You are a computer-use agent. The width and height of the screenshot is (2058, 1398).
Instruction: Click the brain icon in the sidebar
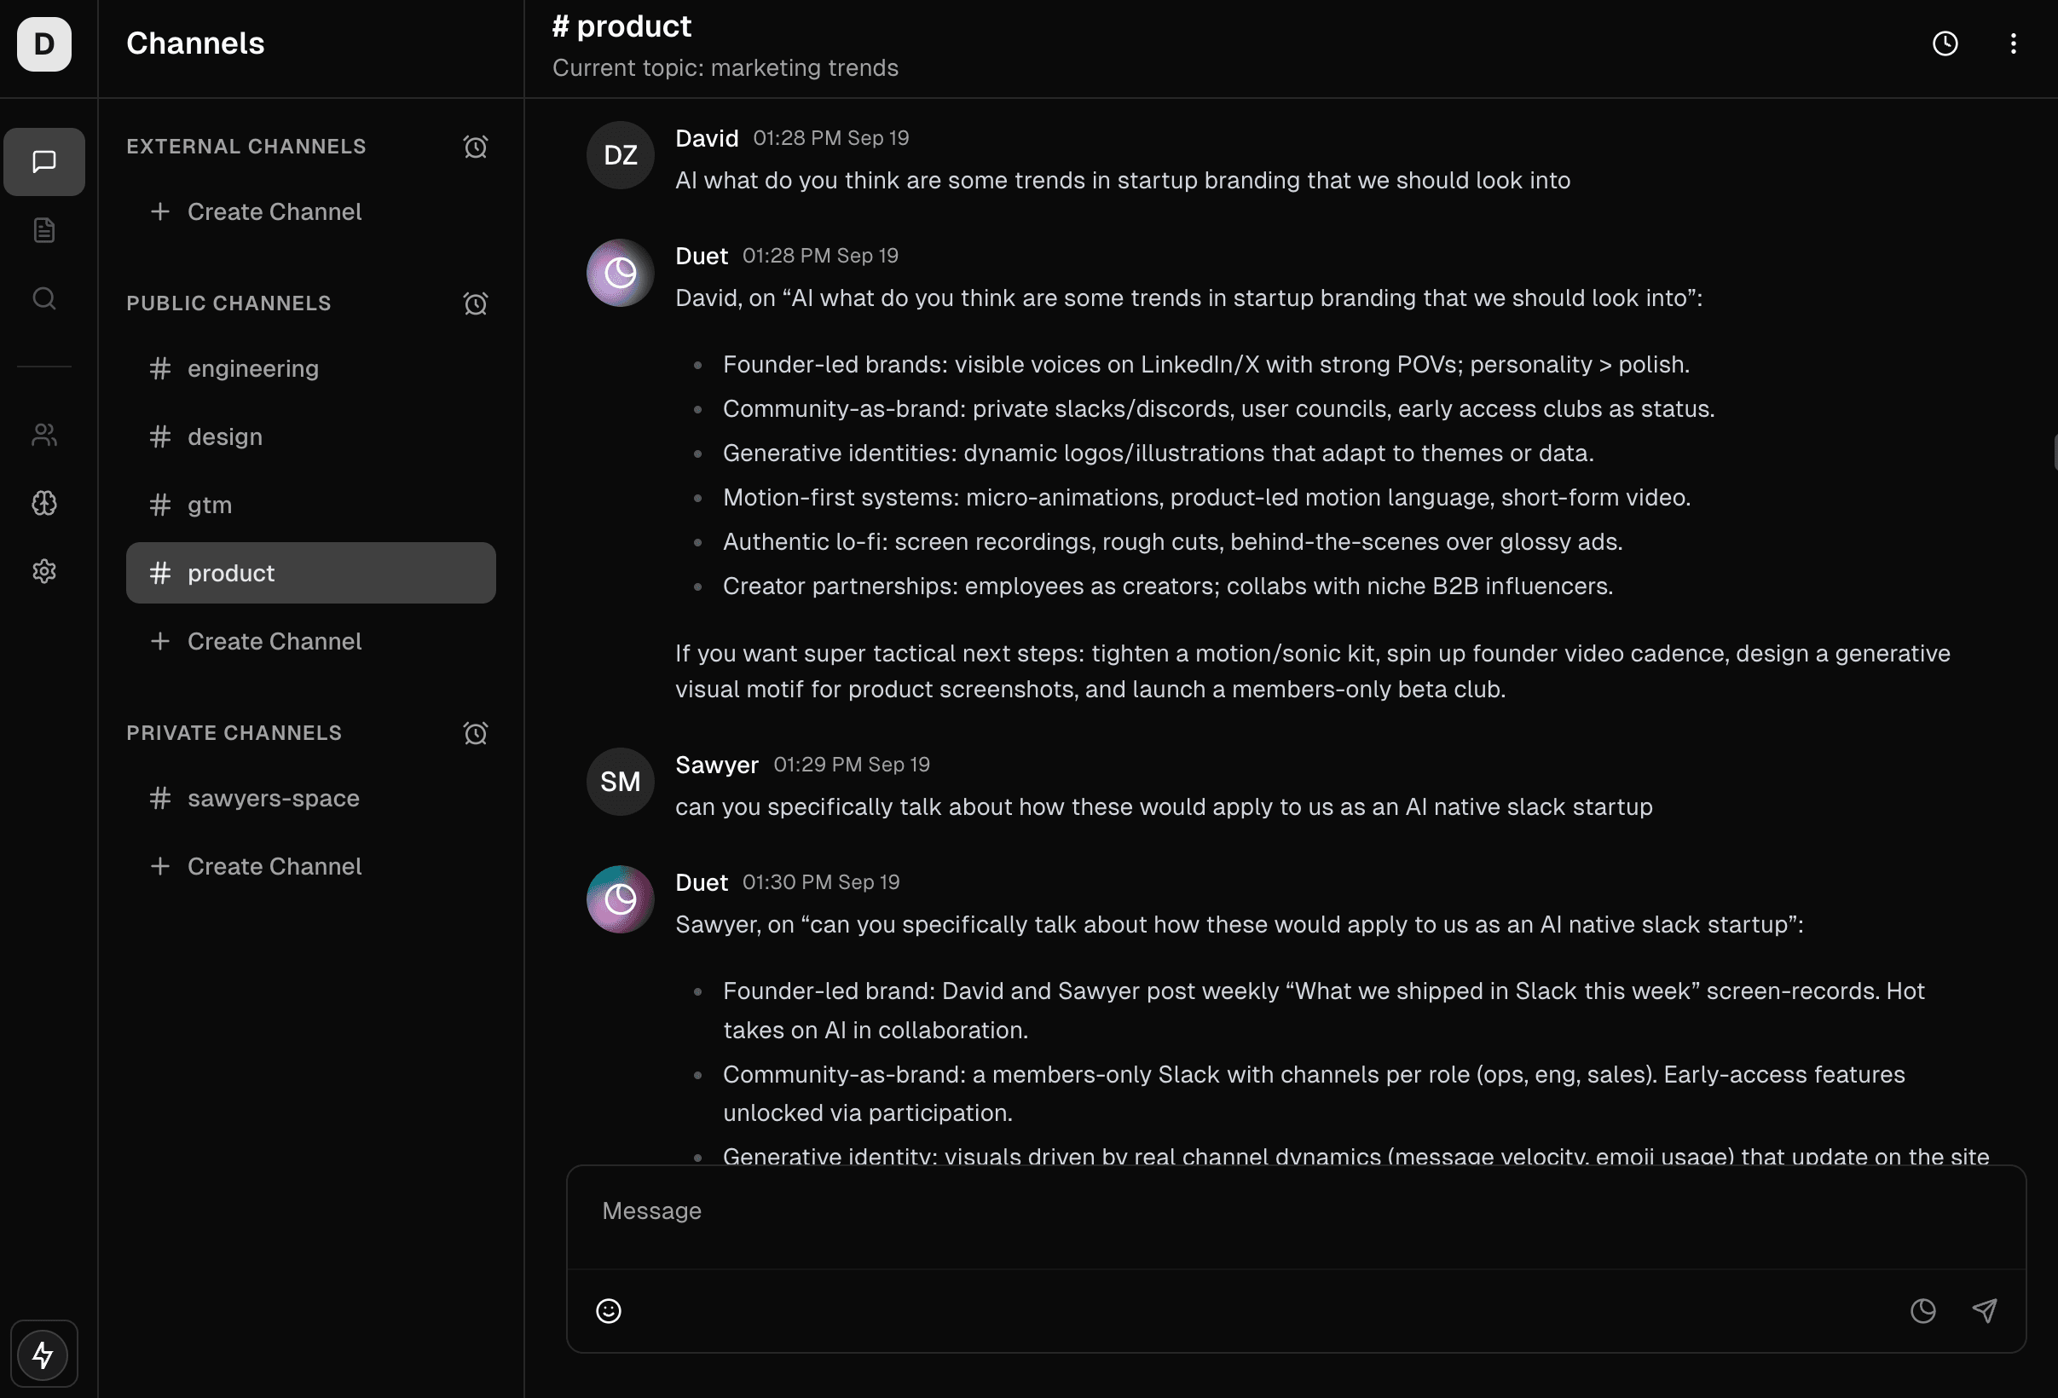[x=44, y=503]
